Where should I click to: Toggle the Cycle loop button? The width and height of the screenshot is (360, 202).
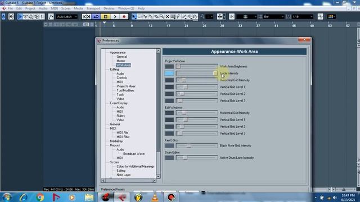click(x=96, y=16)
